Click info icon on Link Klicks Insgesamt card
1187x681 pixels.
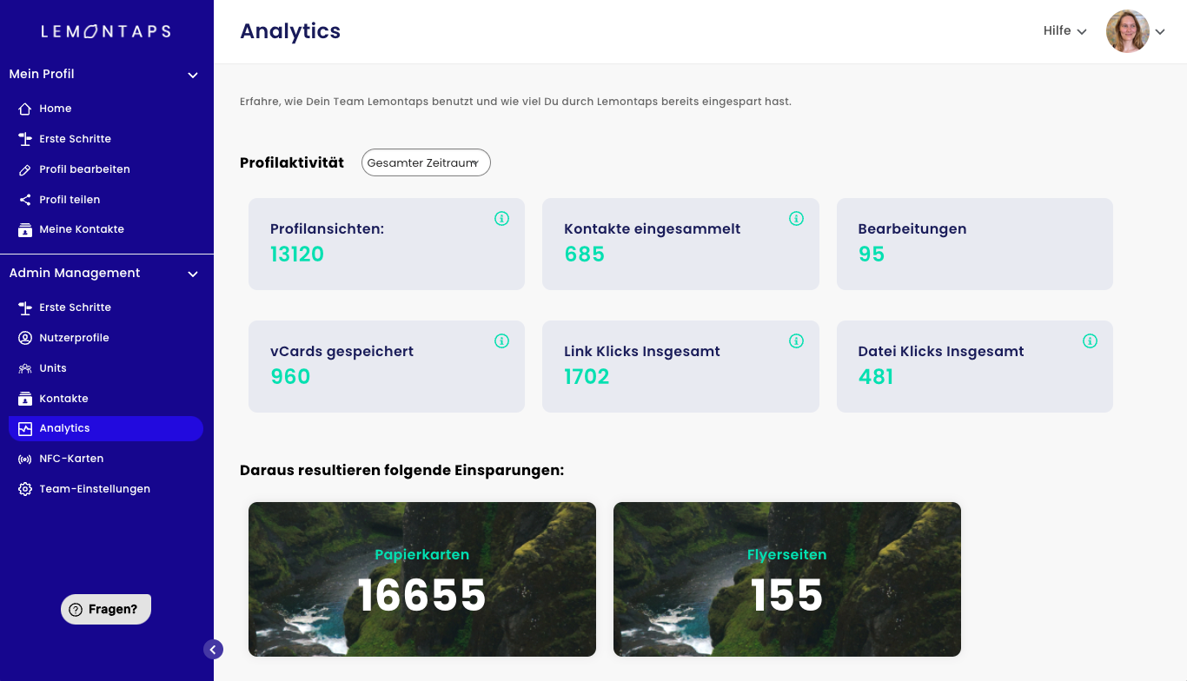coord(796,341)
